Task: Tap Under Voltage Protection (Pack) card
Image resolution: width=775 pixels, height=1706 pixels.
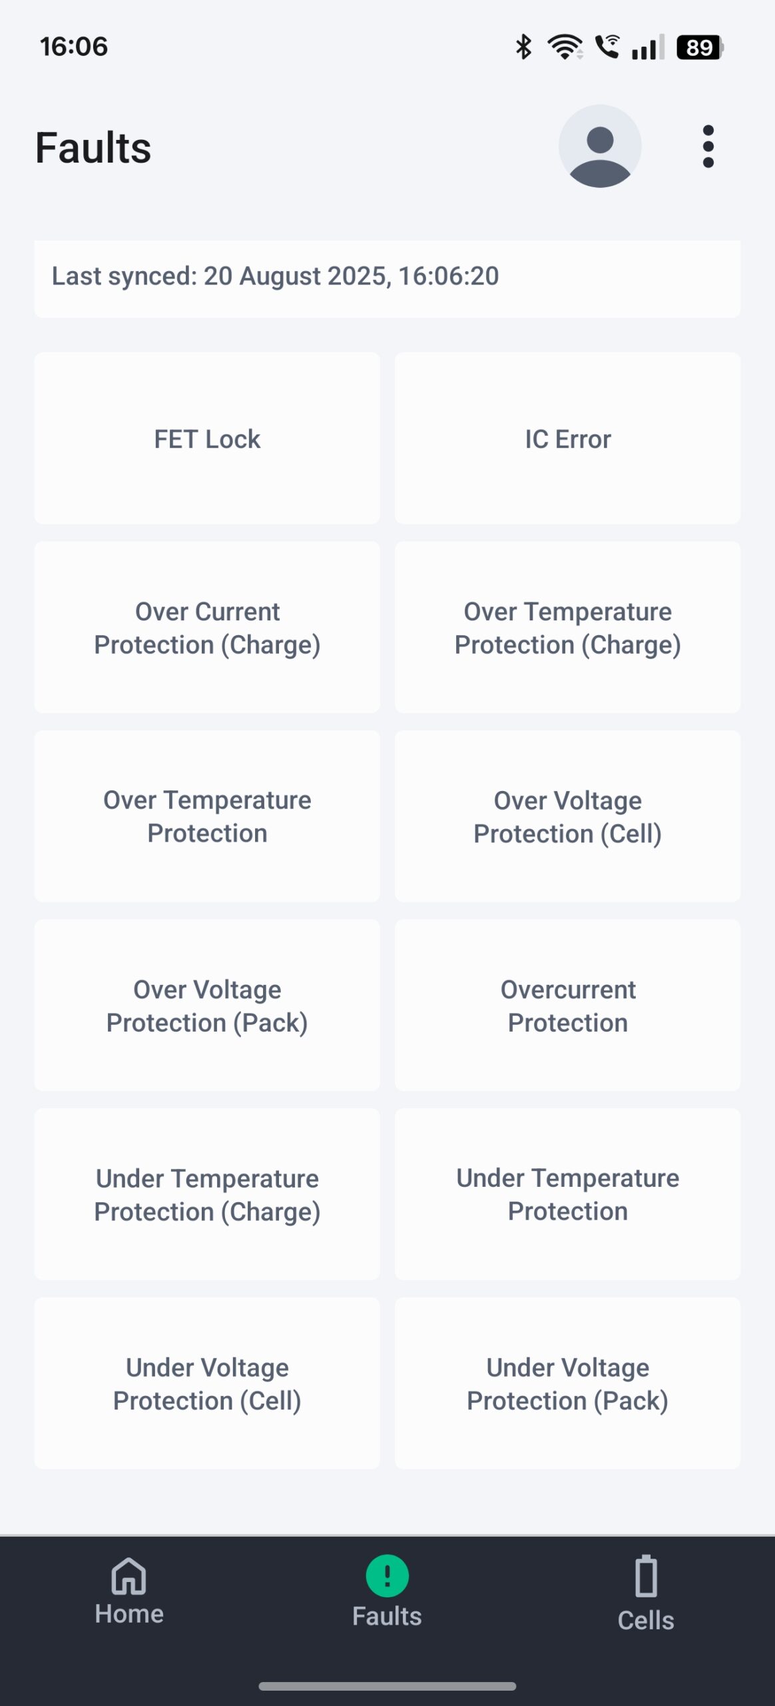Action: (567, 1383)
